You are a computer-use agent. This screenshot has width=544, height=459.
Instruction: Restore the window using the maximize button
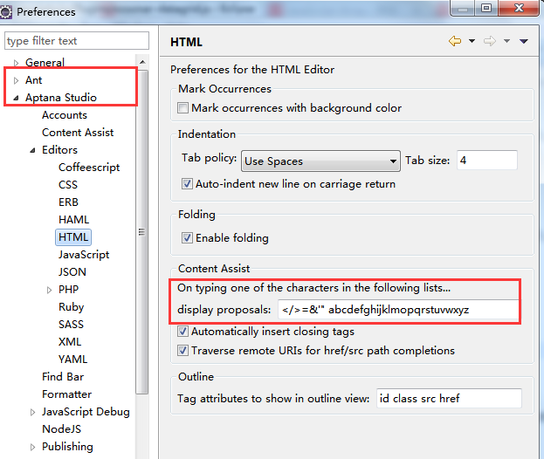(x=486, y=8)
